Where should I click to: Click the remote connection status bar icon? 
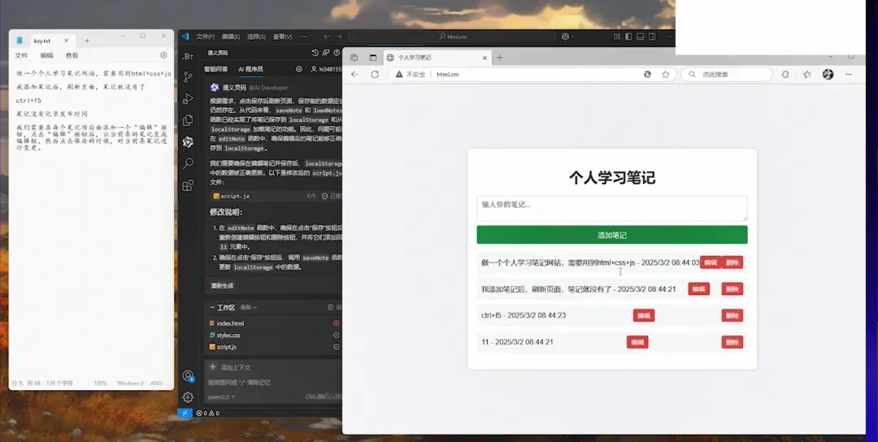pos(185,413)
